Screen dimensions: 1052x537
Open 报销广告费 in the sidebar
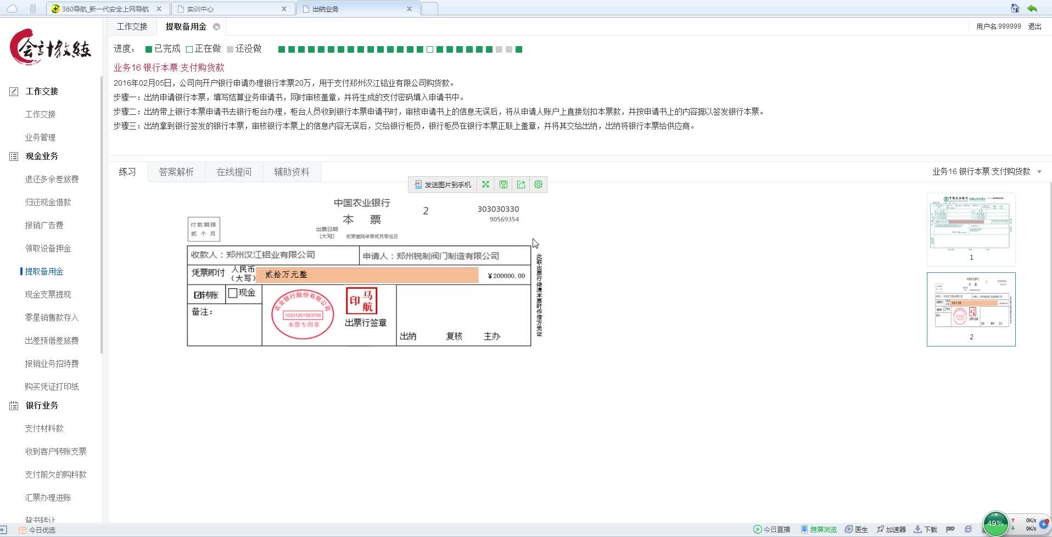[44, 225]
